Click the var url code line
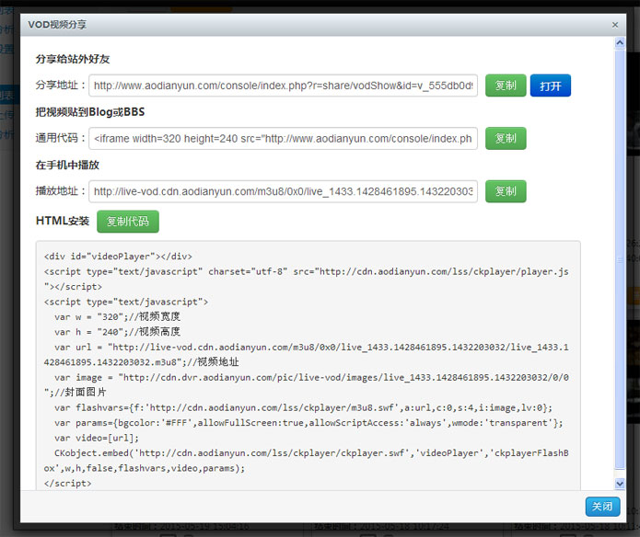 tap(306, 354)
